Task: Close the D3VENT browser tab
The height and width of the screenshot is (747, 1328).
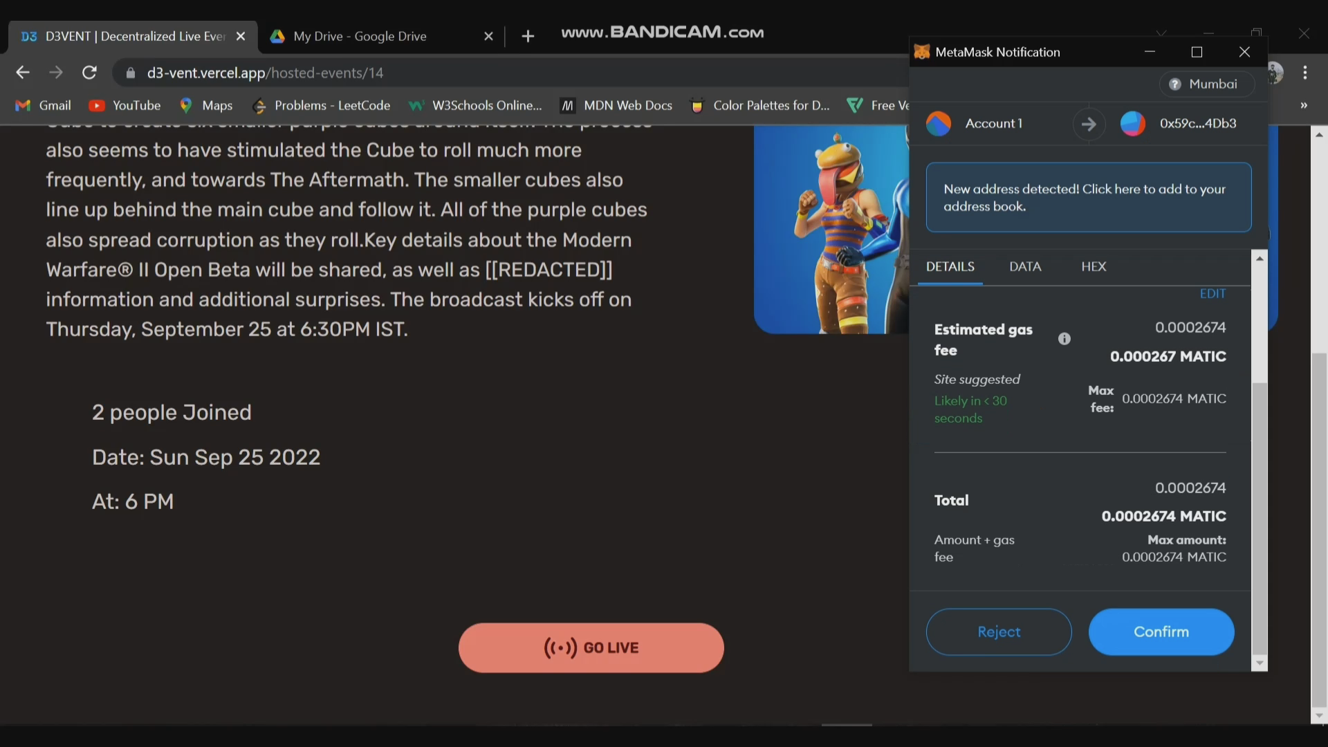Action: (x=241, y=36)
